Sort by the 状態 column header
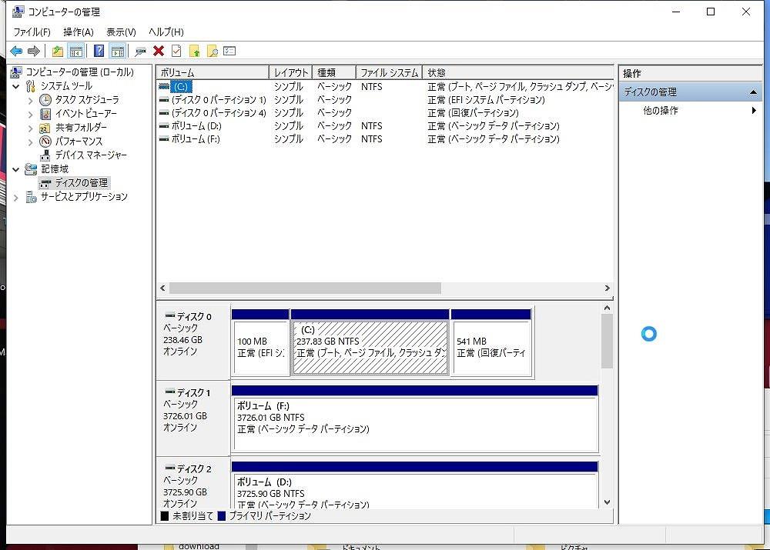Viewport: 770px width, 550px height. [518, 72]
